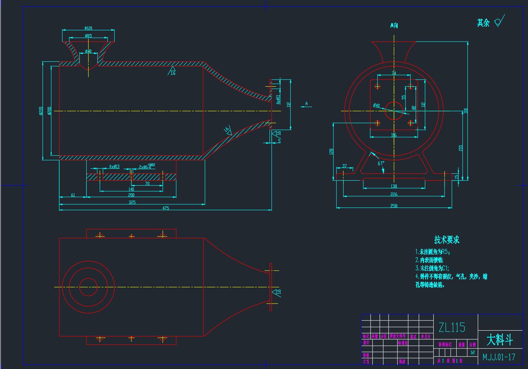The height and width of the screenshot is (369, 528).
Task: Select the 比例 scale cell label
Action: coord(472,344)
